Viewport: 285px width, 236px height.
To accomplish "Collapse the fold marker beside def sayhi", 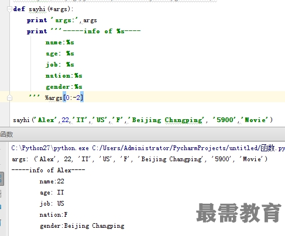I will click(x=9, y=9).
